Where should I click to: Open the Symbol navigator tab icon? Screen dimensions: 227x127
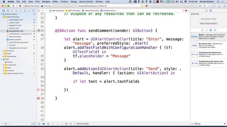click(x=8, y=11)
